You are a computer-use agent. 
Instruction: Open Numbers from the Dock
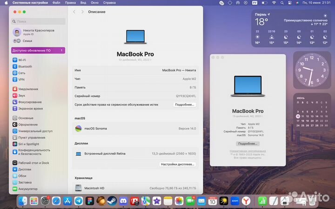pos(262,201)
